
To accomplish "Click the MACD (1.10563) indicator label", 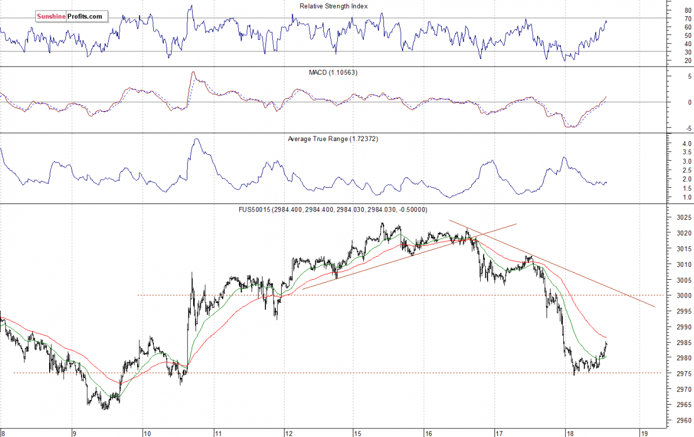I will [333, 71].
